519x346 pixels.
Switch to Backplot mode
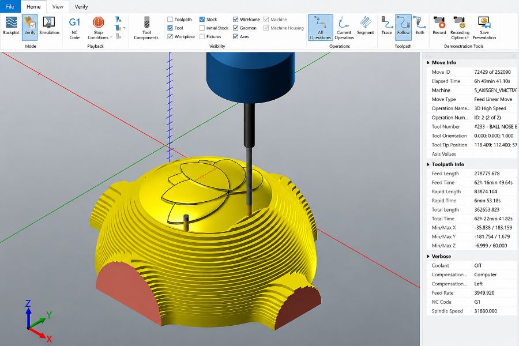pyautogui.click(x=11, y=26)
